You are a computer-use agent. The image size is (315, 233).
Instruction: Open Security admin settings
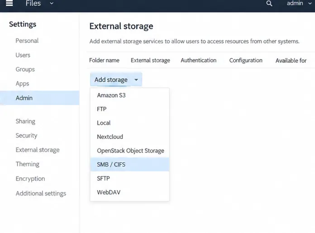coord(26,136)
